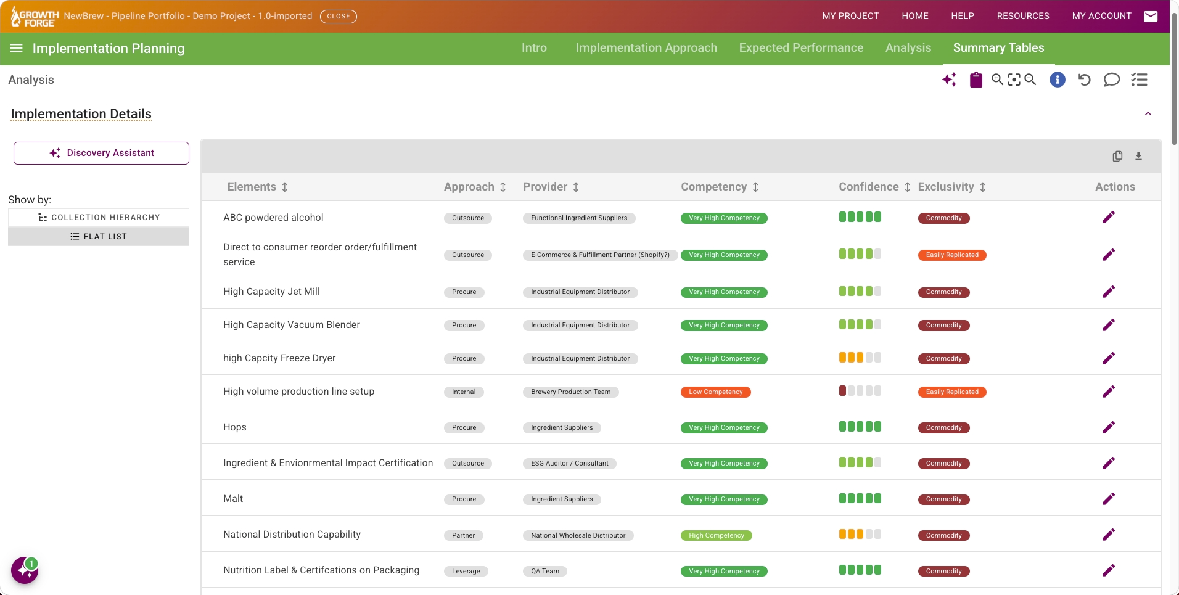Open MY ACCOUNT in top menu
The width and height of the screenshot is (1179, 595).
(x=1101, y=16)
